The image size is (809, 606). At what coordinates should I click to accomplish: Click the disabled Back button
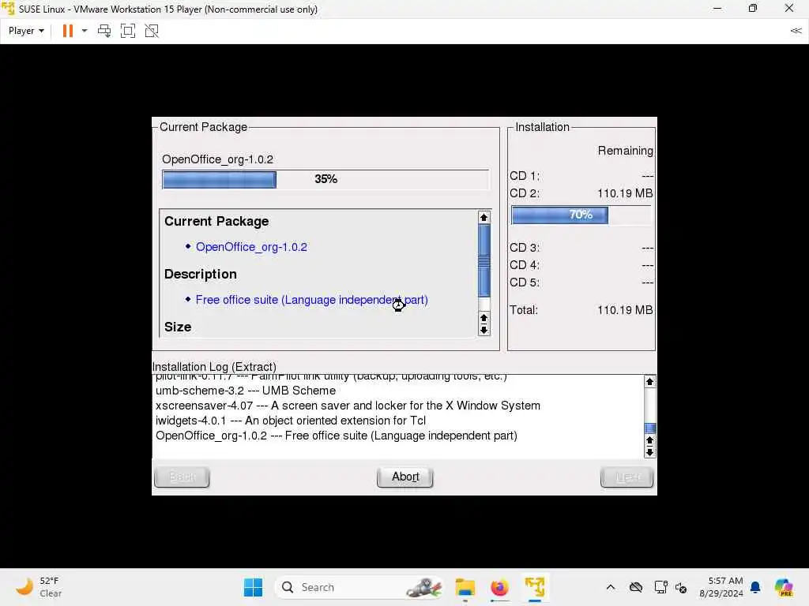tap(182, 477)
